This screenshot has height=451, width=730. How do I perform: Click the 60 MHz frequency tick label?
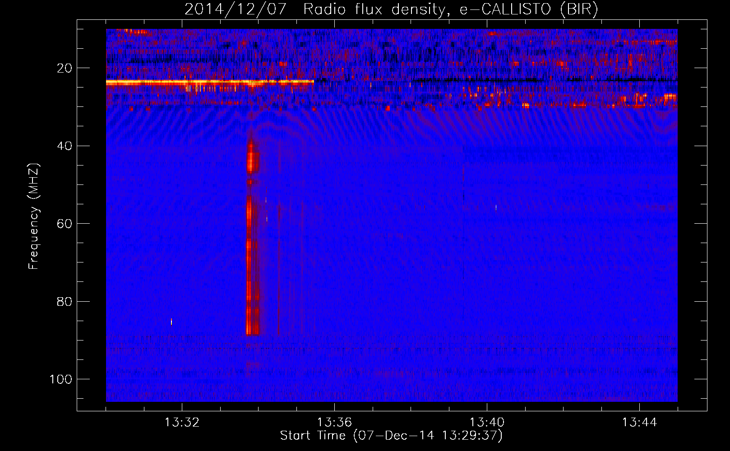coord(65,224)
